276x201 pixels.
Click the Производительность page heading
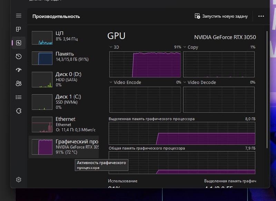56,16
